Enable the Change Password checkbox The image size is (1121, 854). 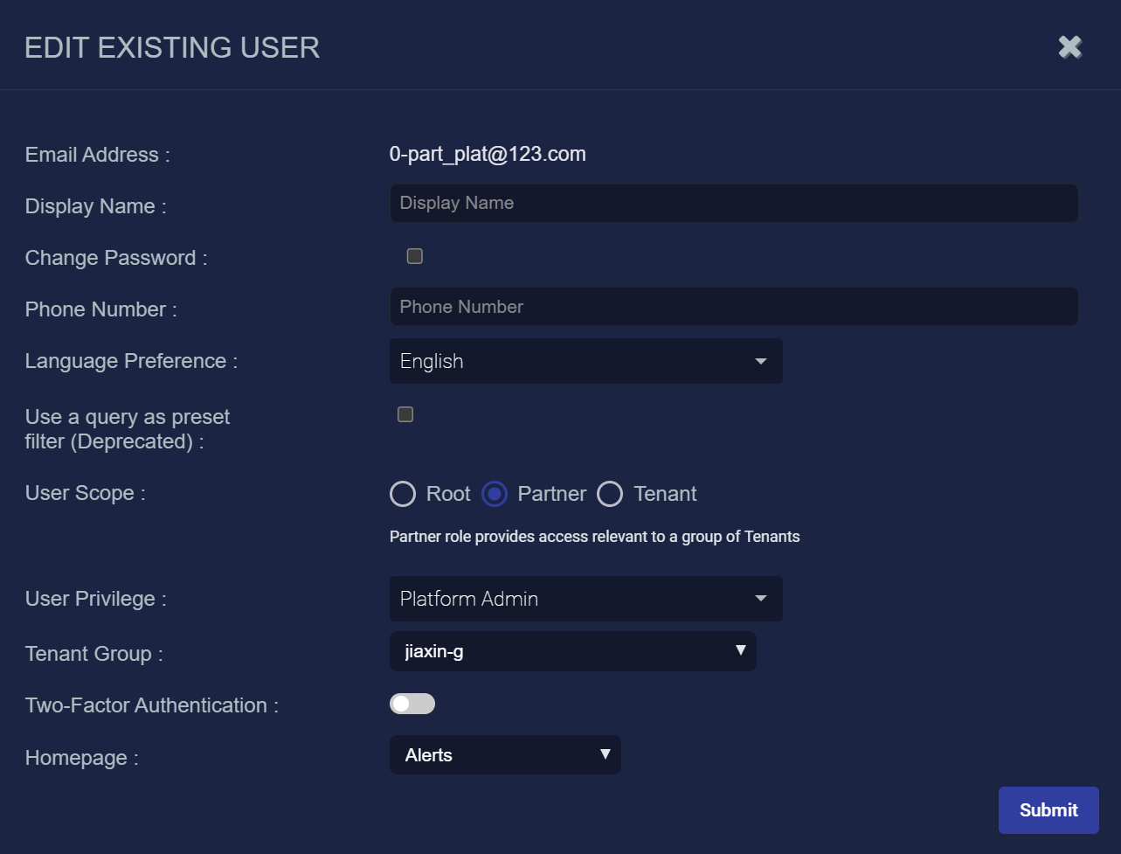click(x=415, y=256)
